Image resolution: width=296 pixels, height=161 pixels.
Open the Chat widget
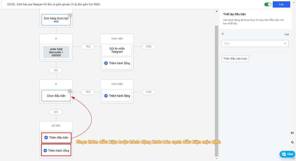(x=287, y=154)
